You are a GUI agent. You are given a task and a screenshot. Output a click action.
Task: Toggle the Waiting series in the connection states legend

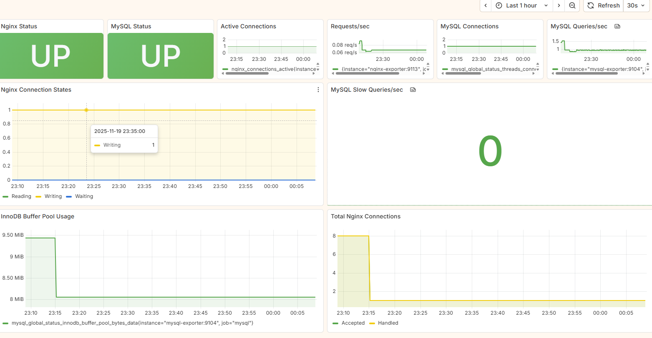click(x=83, y=196)
